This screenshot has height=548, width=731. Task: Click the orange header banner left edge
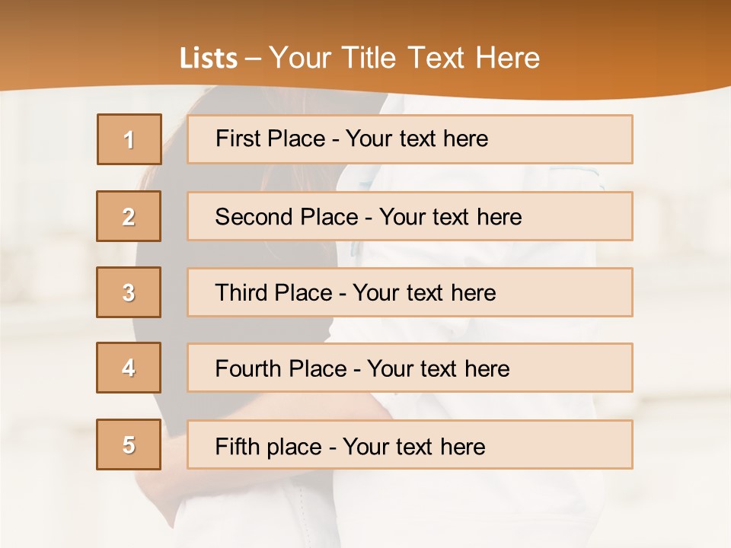[x=15, y=46]
